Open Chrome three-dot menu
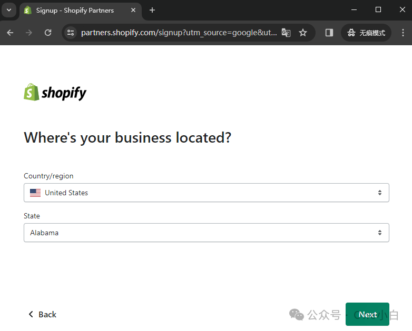 (403, 33)
